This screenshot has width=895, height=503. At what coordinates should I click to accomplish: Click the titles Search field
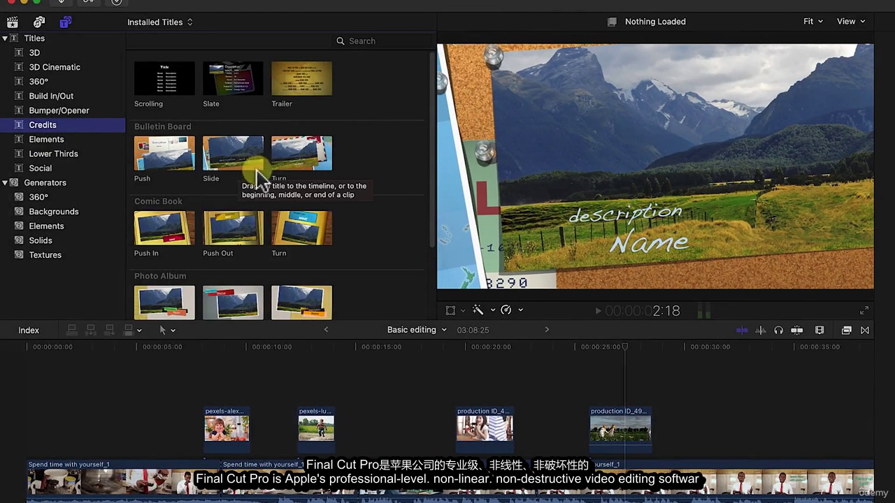tap(381, 41)
